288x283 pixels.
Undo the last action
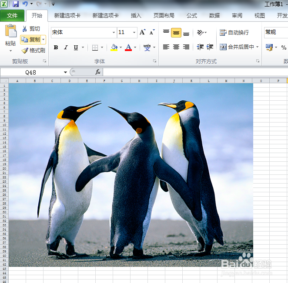25,4
